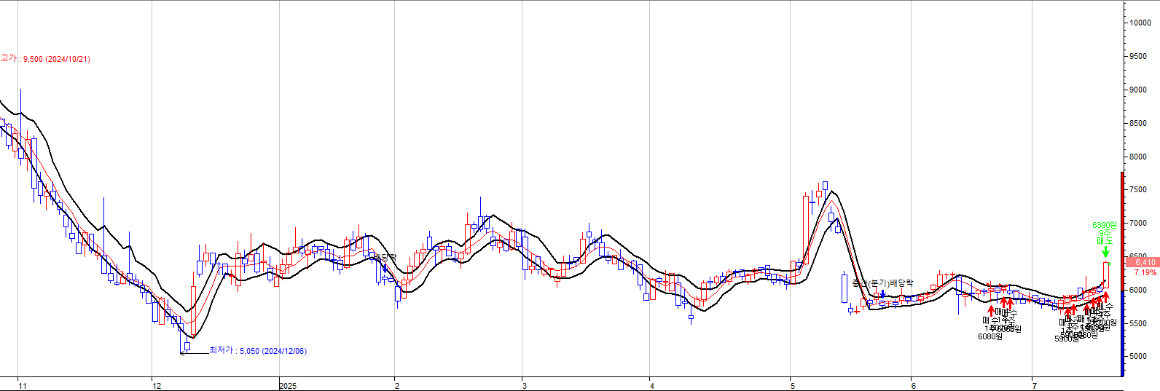Click the 8000 price axis label
This screenshot has width=1160, height=391.
pyautogui.click(x=1138, y=157)
